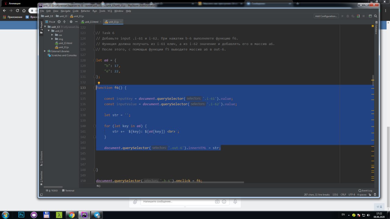The width and height of the screenshot is (390, 219).
Task: Open Telegram from the taskbar
Action: pos(97,215)
